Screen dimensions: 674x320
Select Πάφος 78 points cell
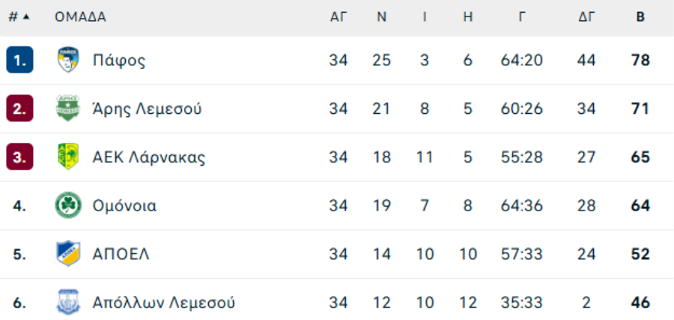click(640, 60)
